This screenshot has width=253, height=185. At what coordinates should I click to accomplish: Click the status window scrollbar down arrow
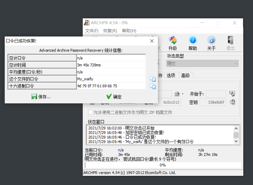pyautogui.click(x=236, y=141)
